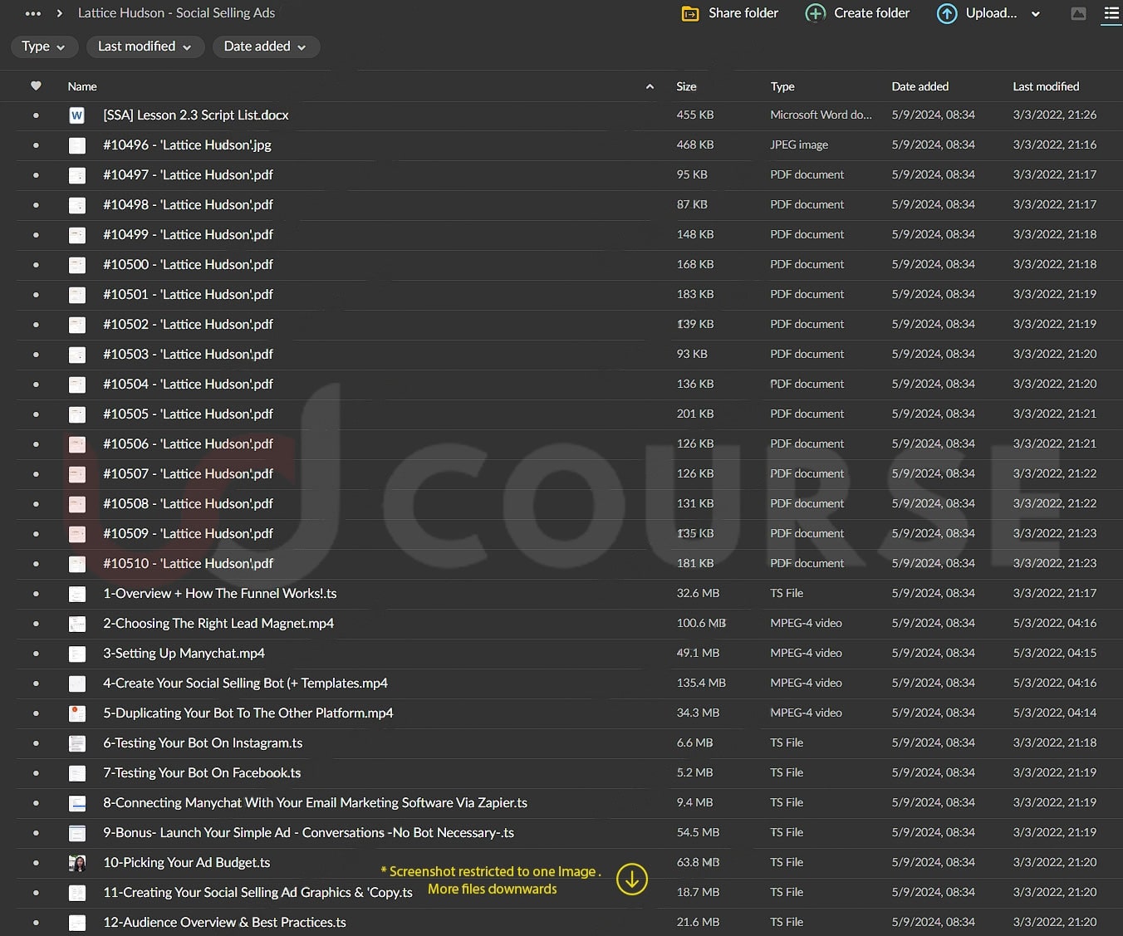Click the file icon of 10-Picking Your Ad Budget.ts
Screen dimensions: 1123x936
76,863
